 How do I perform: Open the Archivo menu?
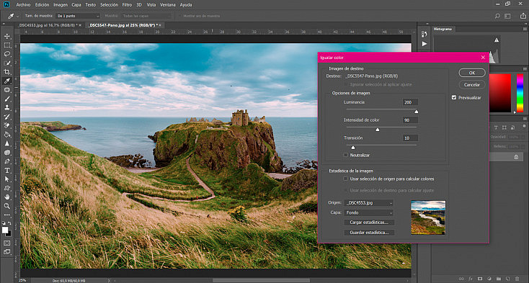tap(23, 5)
